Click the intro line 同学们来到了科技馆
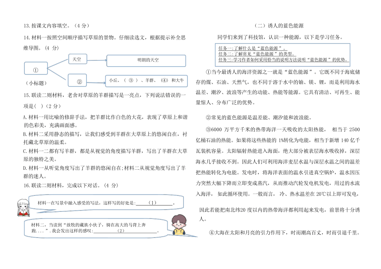Screen dimensions: 381x269 [x=280, y=37]
